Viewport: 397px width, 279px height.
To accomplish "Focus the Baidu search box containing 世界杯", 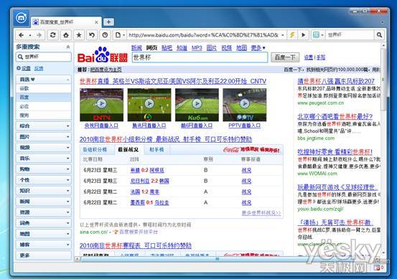I will [x=200, y=57].
